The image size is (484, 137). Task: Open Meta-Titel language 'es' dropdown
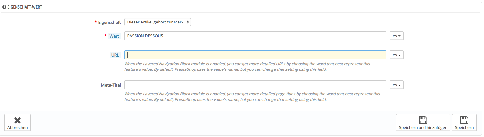coord(396,85)
